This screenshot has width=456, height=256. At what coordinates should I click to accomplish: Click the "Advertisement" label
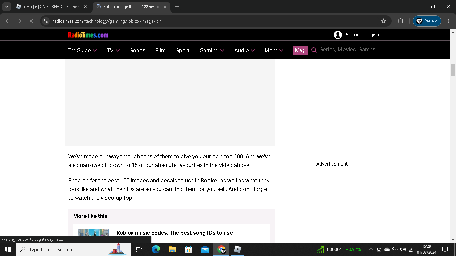[332, 164]
